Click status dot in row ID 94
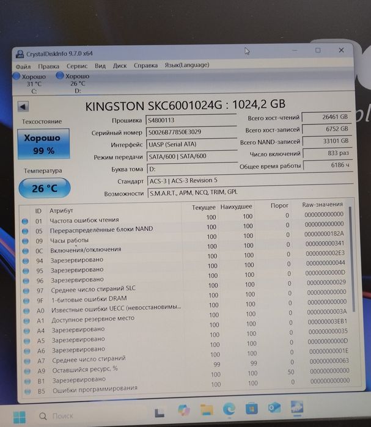371x427 pixels. coord(26,261)
